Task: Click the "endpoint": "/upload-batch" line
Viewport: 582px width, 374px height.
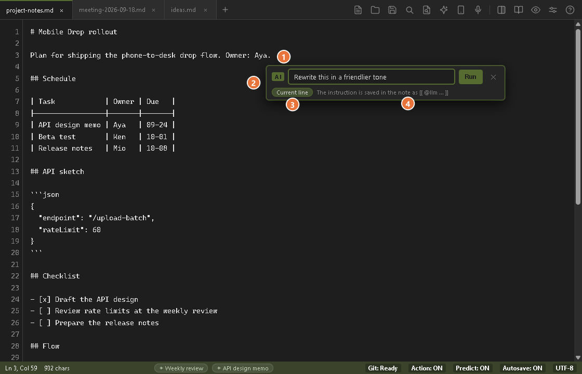Action: click(97, 218)
